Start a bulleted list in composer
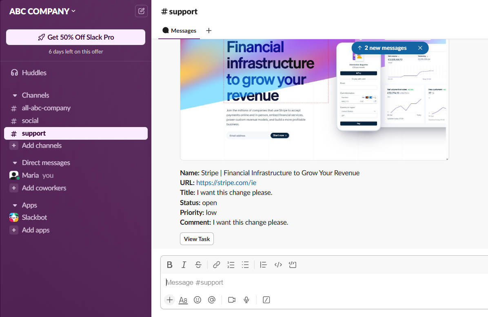Viewport: 488px width, 317px height. (x=245, y=265)
